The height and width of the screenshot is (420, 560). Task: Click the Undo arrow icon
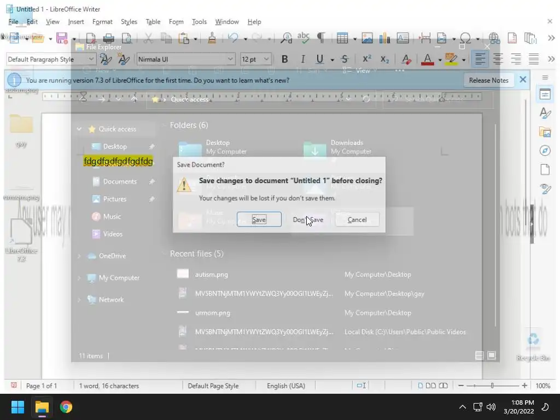pyautogui.click(x=233, y=38)
